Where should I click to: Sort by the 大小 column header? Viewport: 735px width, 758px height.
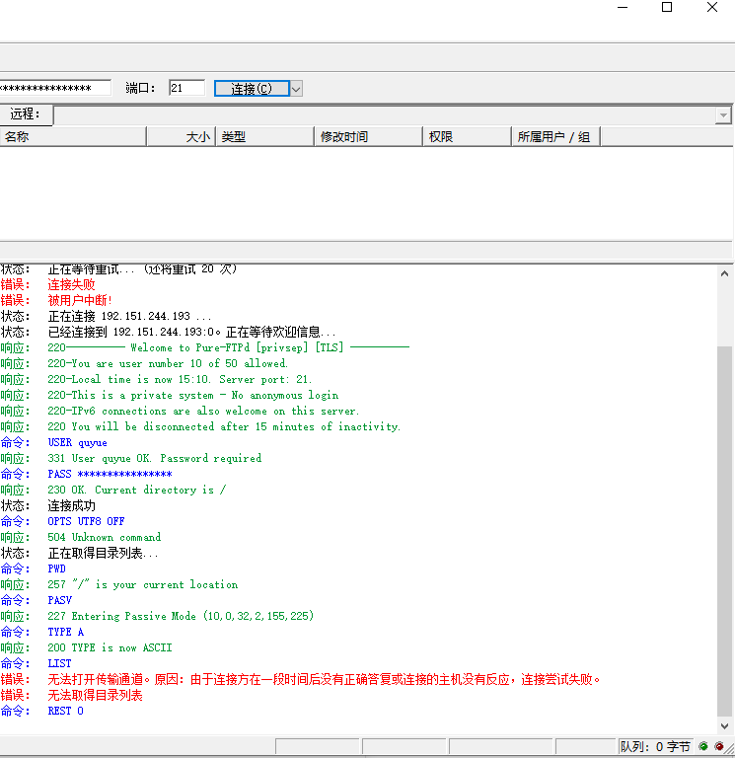(x=182, y=137)
